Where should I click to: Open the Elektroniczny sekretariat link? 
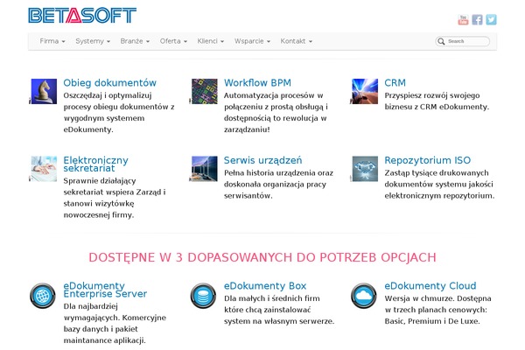tap(95, 164)
